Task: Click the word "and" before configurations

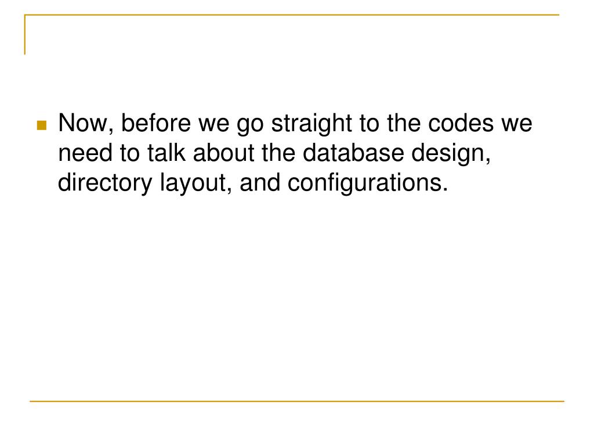Action: [260, 182]
